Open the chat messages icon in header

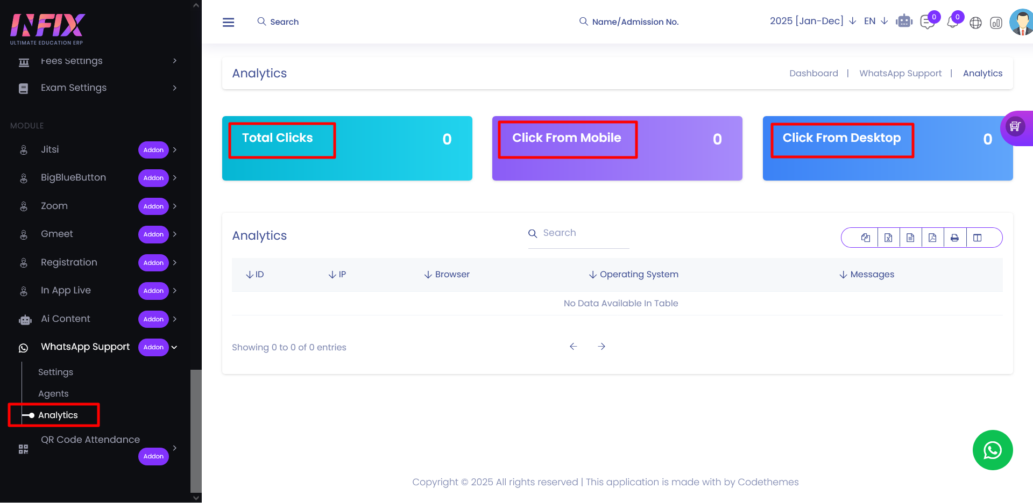(928, 23)
